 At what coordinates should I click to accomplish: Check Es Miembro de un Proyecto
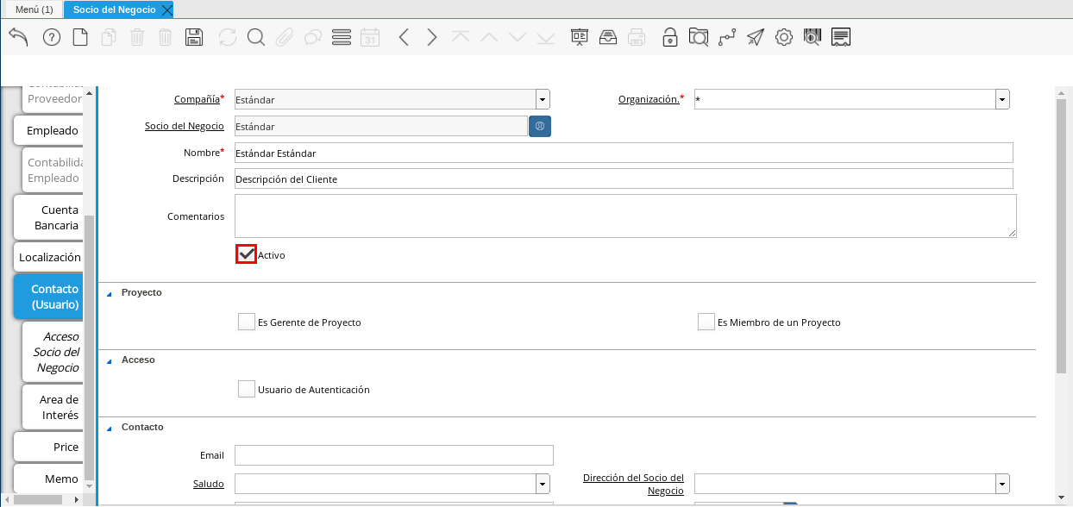(706, 322)
